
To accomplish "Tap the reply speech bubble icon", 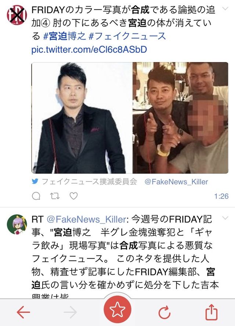I will point(36,196).
